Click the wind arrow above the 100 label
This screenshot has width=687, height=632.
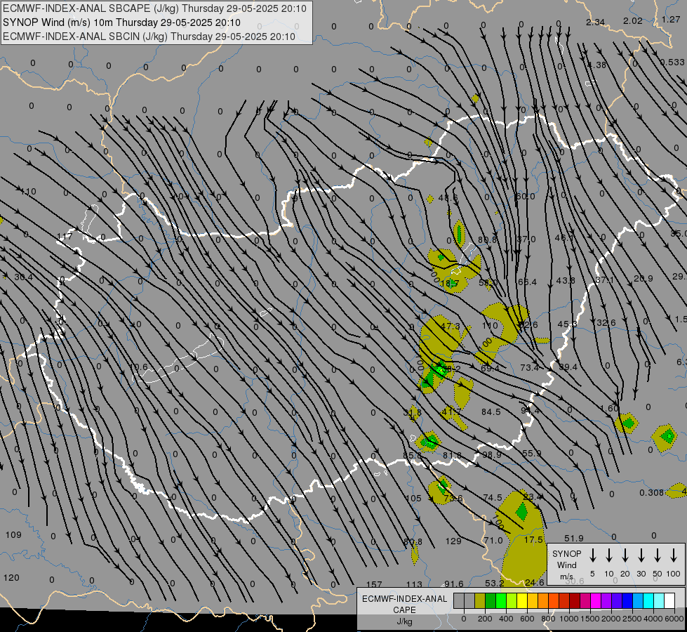(x=674, y=555)
